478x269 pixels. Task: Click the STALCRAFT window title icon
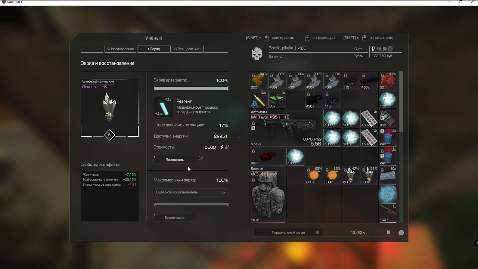(x=4, y=2)
